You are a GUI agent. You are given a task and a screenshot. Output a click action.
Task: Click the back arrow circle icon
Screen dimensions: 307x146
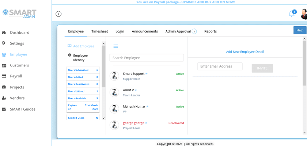coord(58,14)
